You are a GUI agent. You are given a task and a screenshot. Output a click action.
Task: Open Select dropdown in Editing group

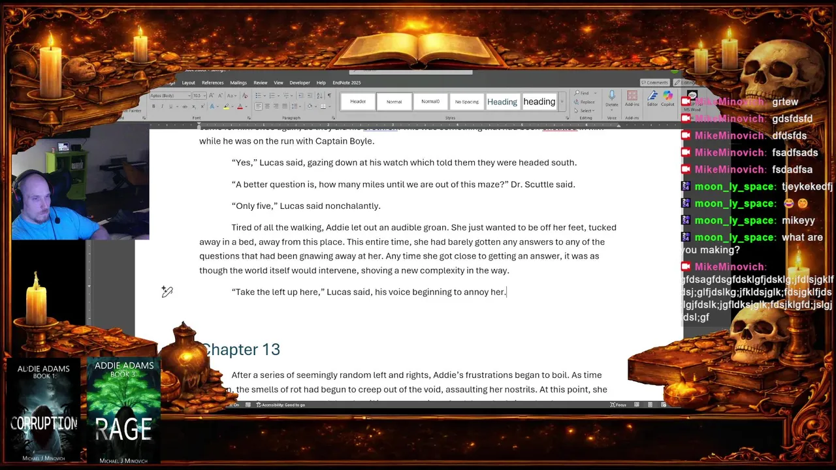585,111
